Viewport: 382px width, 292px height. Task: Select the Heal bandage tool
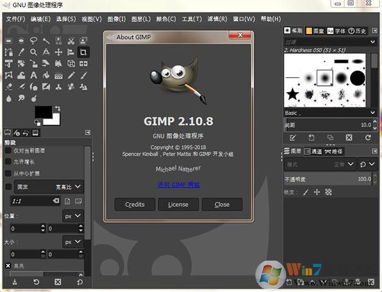click(x=71, y=86)
